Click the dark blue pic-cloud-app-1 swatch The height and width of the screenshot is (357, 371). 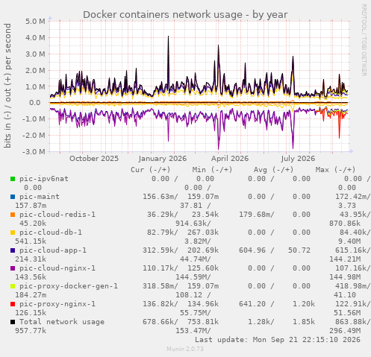(x=13, y=250)
